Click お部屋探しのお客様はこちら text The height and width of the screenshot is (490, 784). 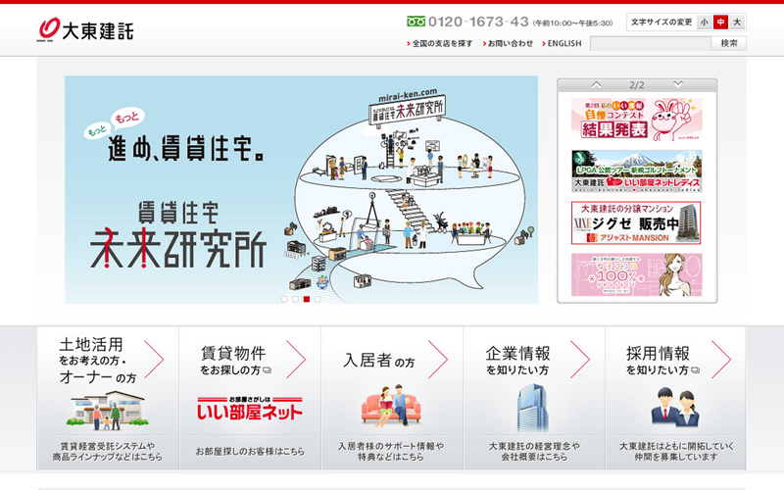250,452
